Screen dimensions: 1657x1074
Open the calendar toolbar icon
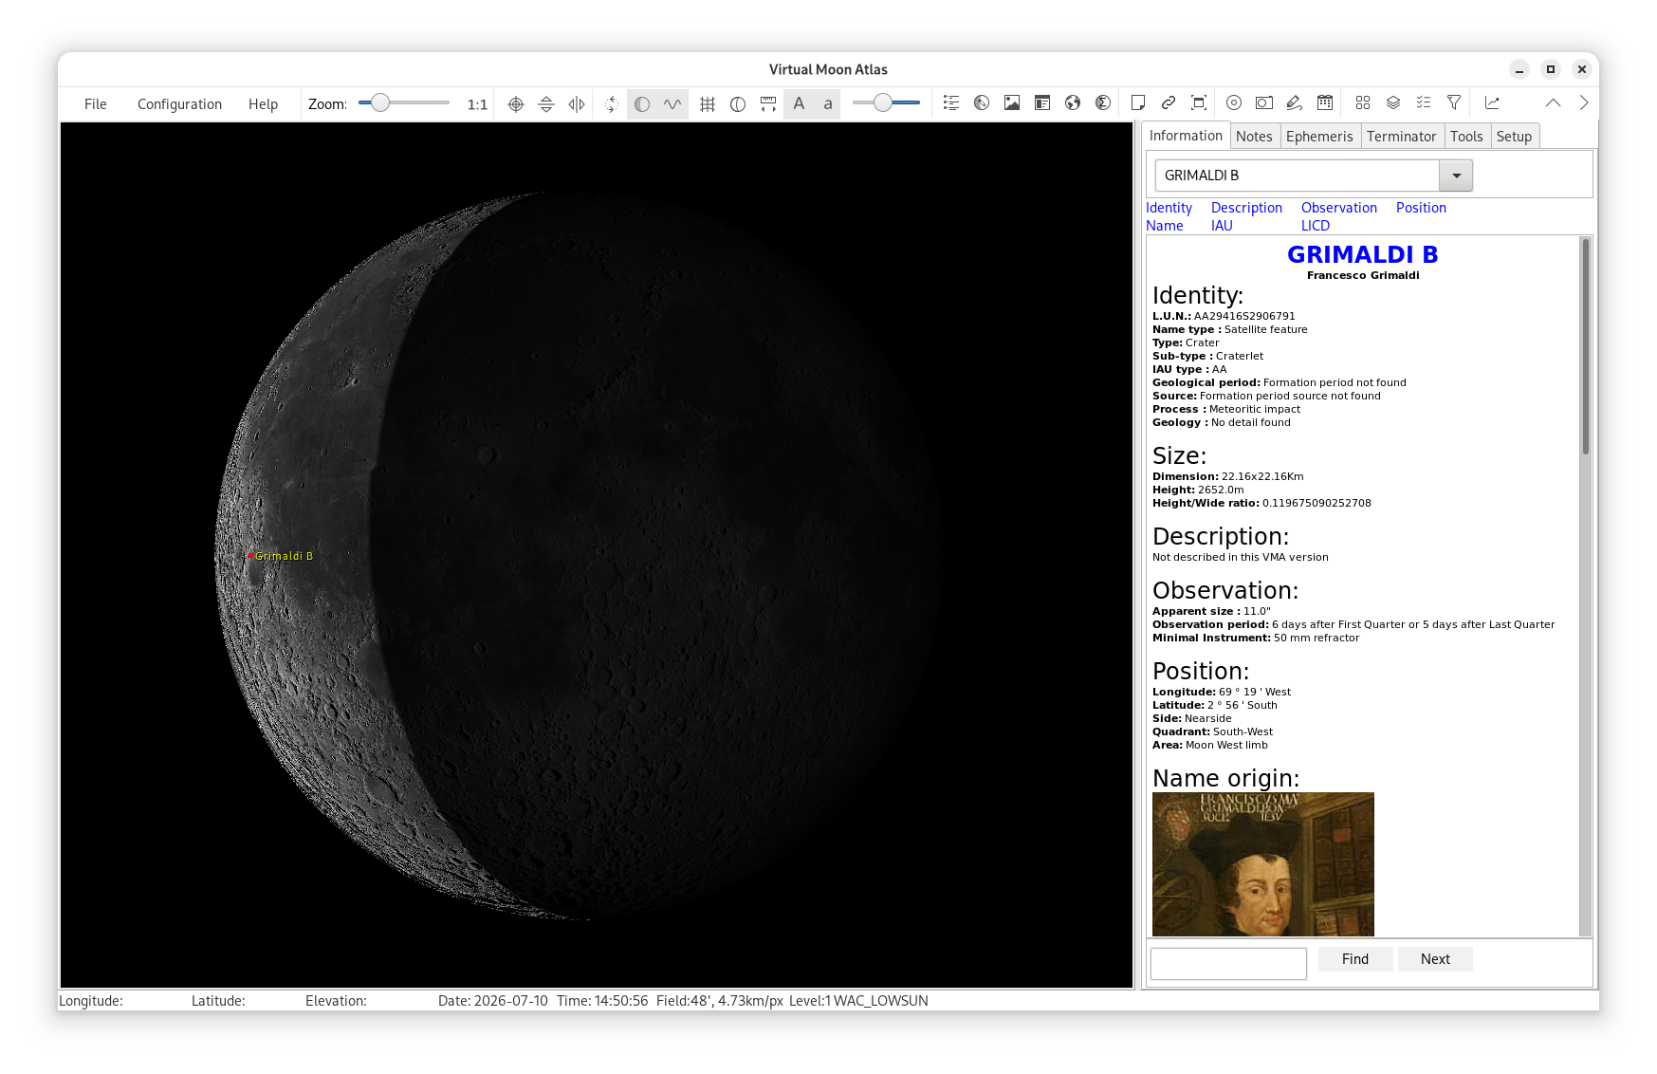[x=1325, y=103]
